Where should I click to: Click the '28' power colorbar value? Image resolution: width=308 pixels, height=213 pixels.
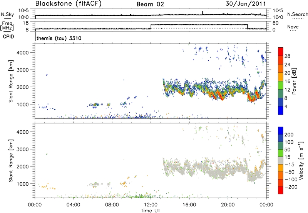point(287,56)
